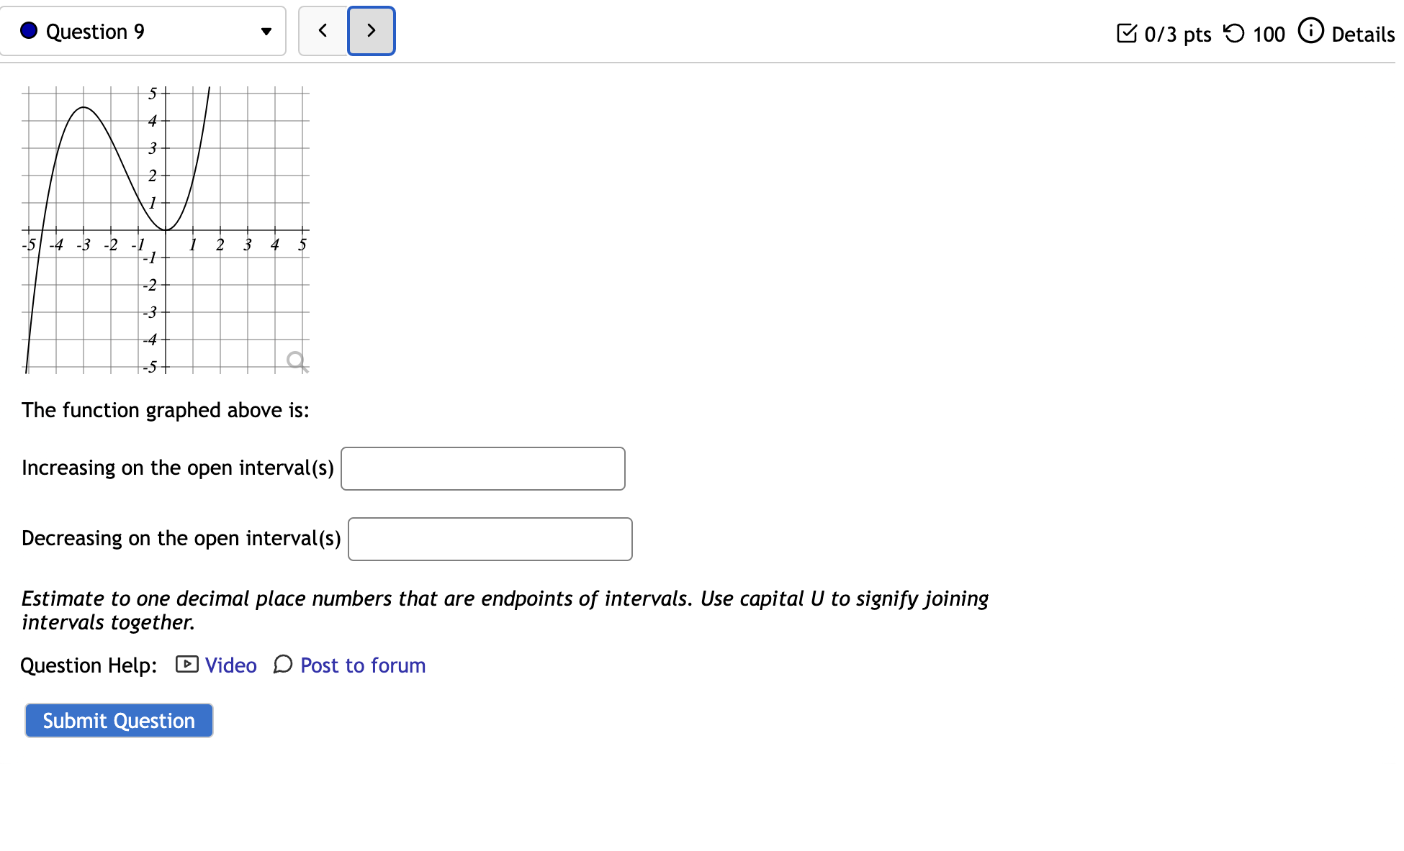
Task: Click the increasing interval answer box
Action: (482, 468)
